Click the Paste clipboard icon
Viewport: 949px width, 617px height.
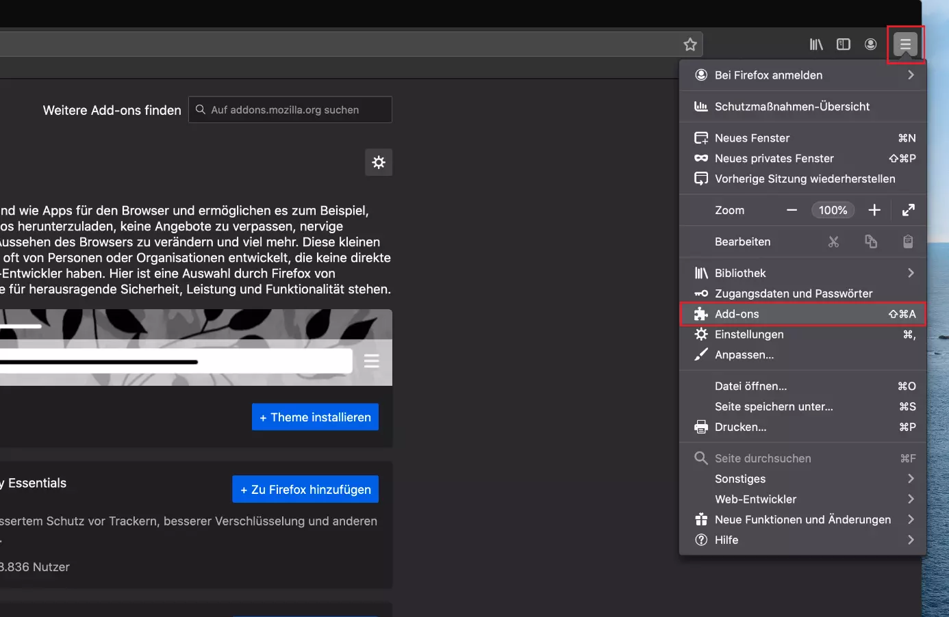[908, 241]
